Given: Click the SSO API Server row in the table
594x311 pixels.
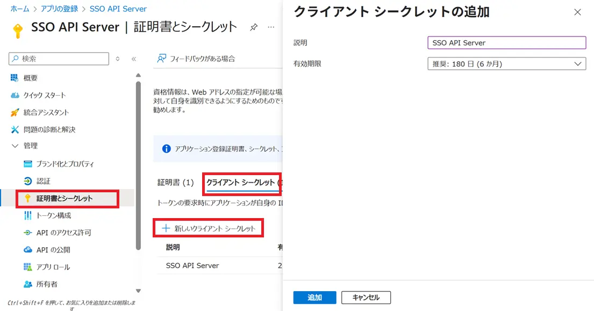Looking at the screenshot, I should tap(220, 265).
